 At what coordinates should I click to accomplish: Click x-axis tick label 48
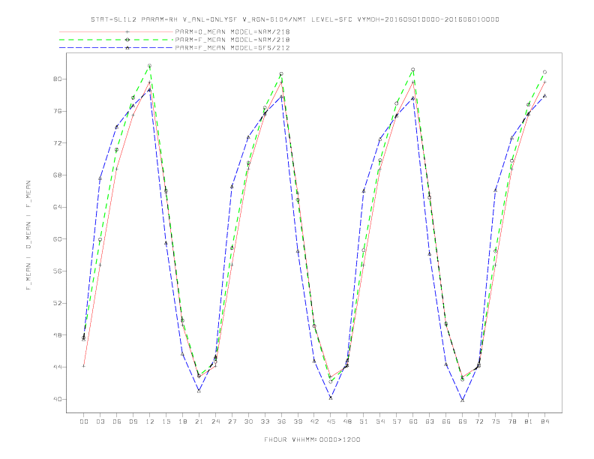point(347,421)
